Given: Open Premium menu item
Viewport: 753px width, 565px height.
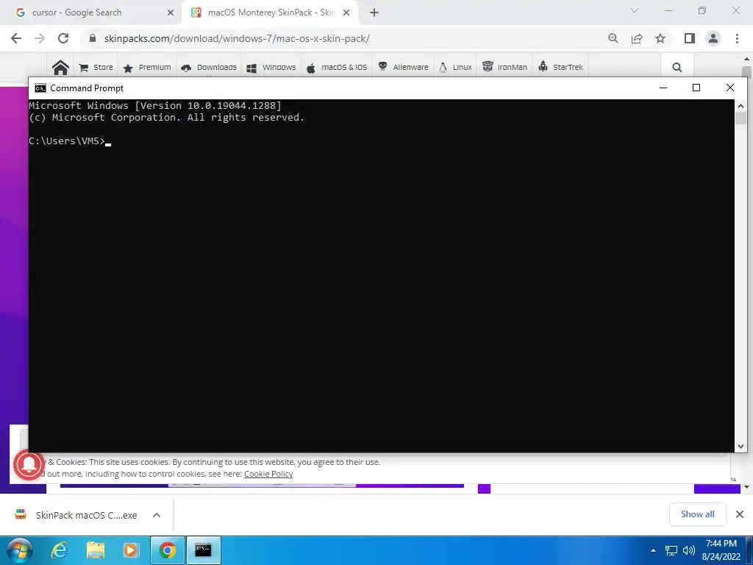Looking at the screenshot, I should coord(147,67).
